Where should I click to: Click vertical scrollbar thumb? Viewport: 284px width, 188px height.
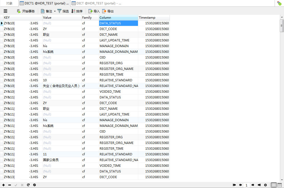pos(282,26)
